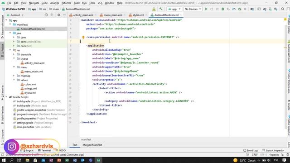
Task: Select colors.xml in the project tree
Action: 30,84
